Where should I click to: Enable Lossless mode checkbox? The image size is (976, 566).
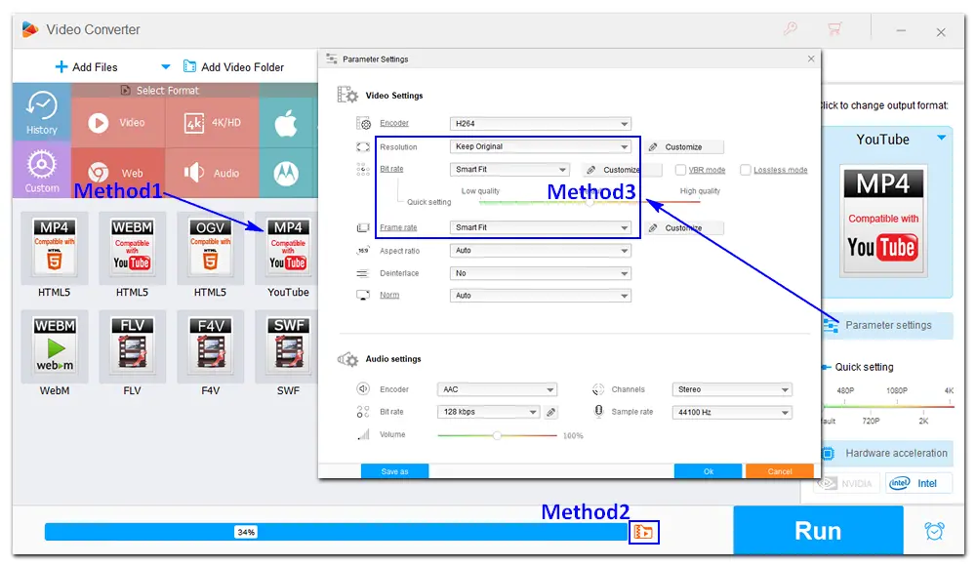pos(745,170)
